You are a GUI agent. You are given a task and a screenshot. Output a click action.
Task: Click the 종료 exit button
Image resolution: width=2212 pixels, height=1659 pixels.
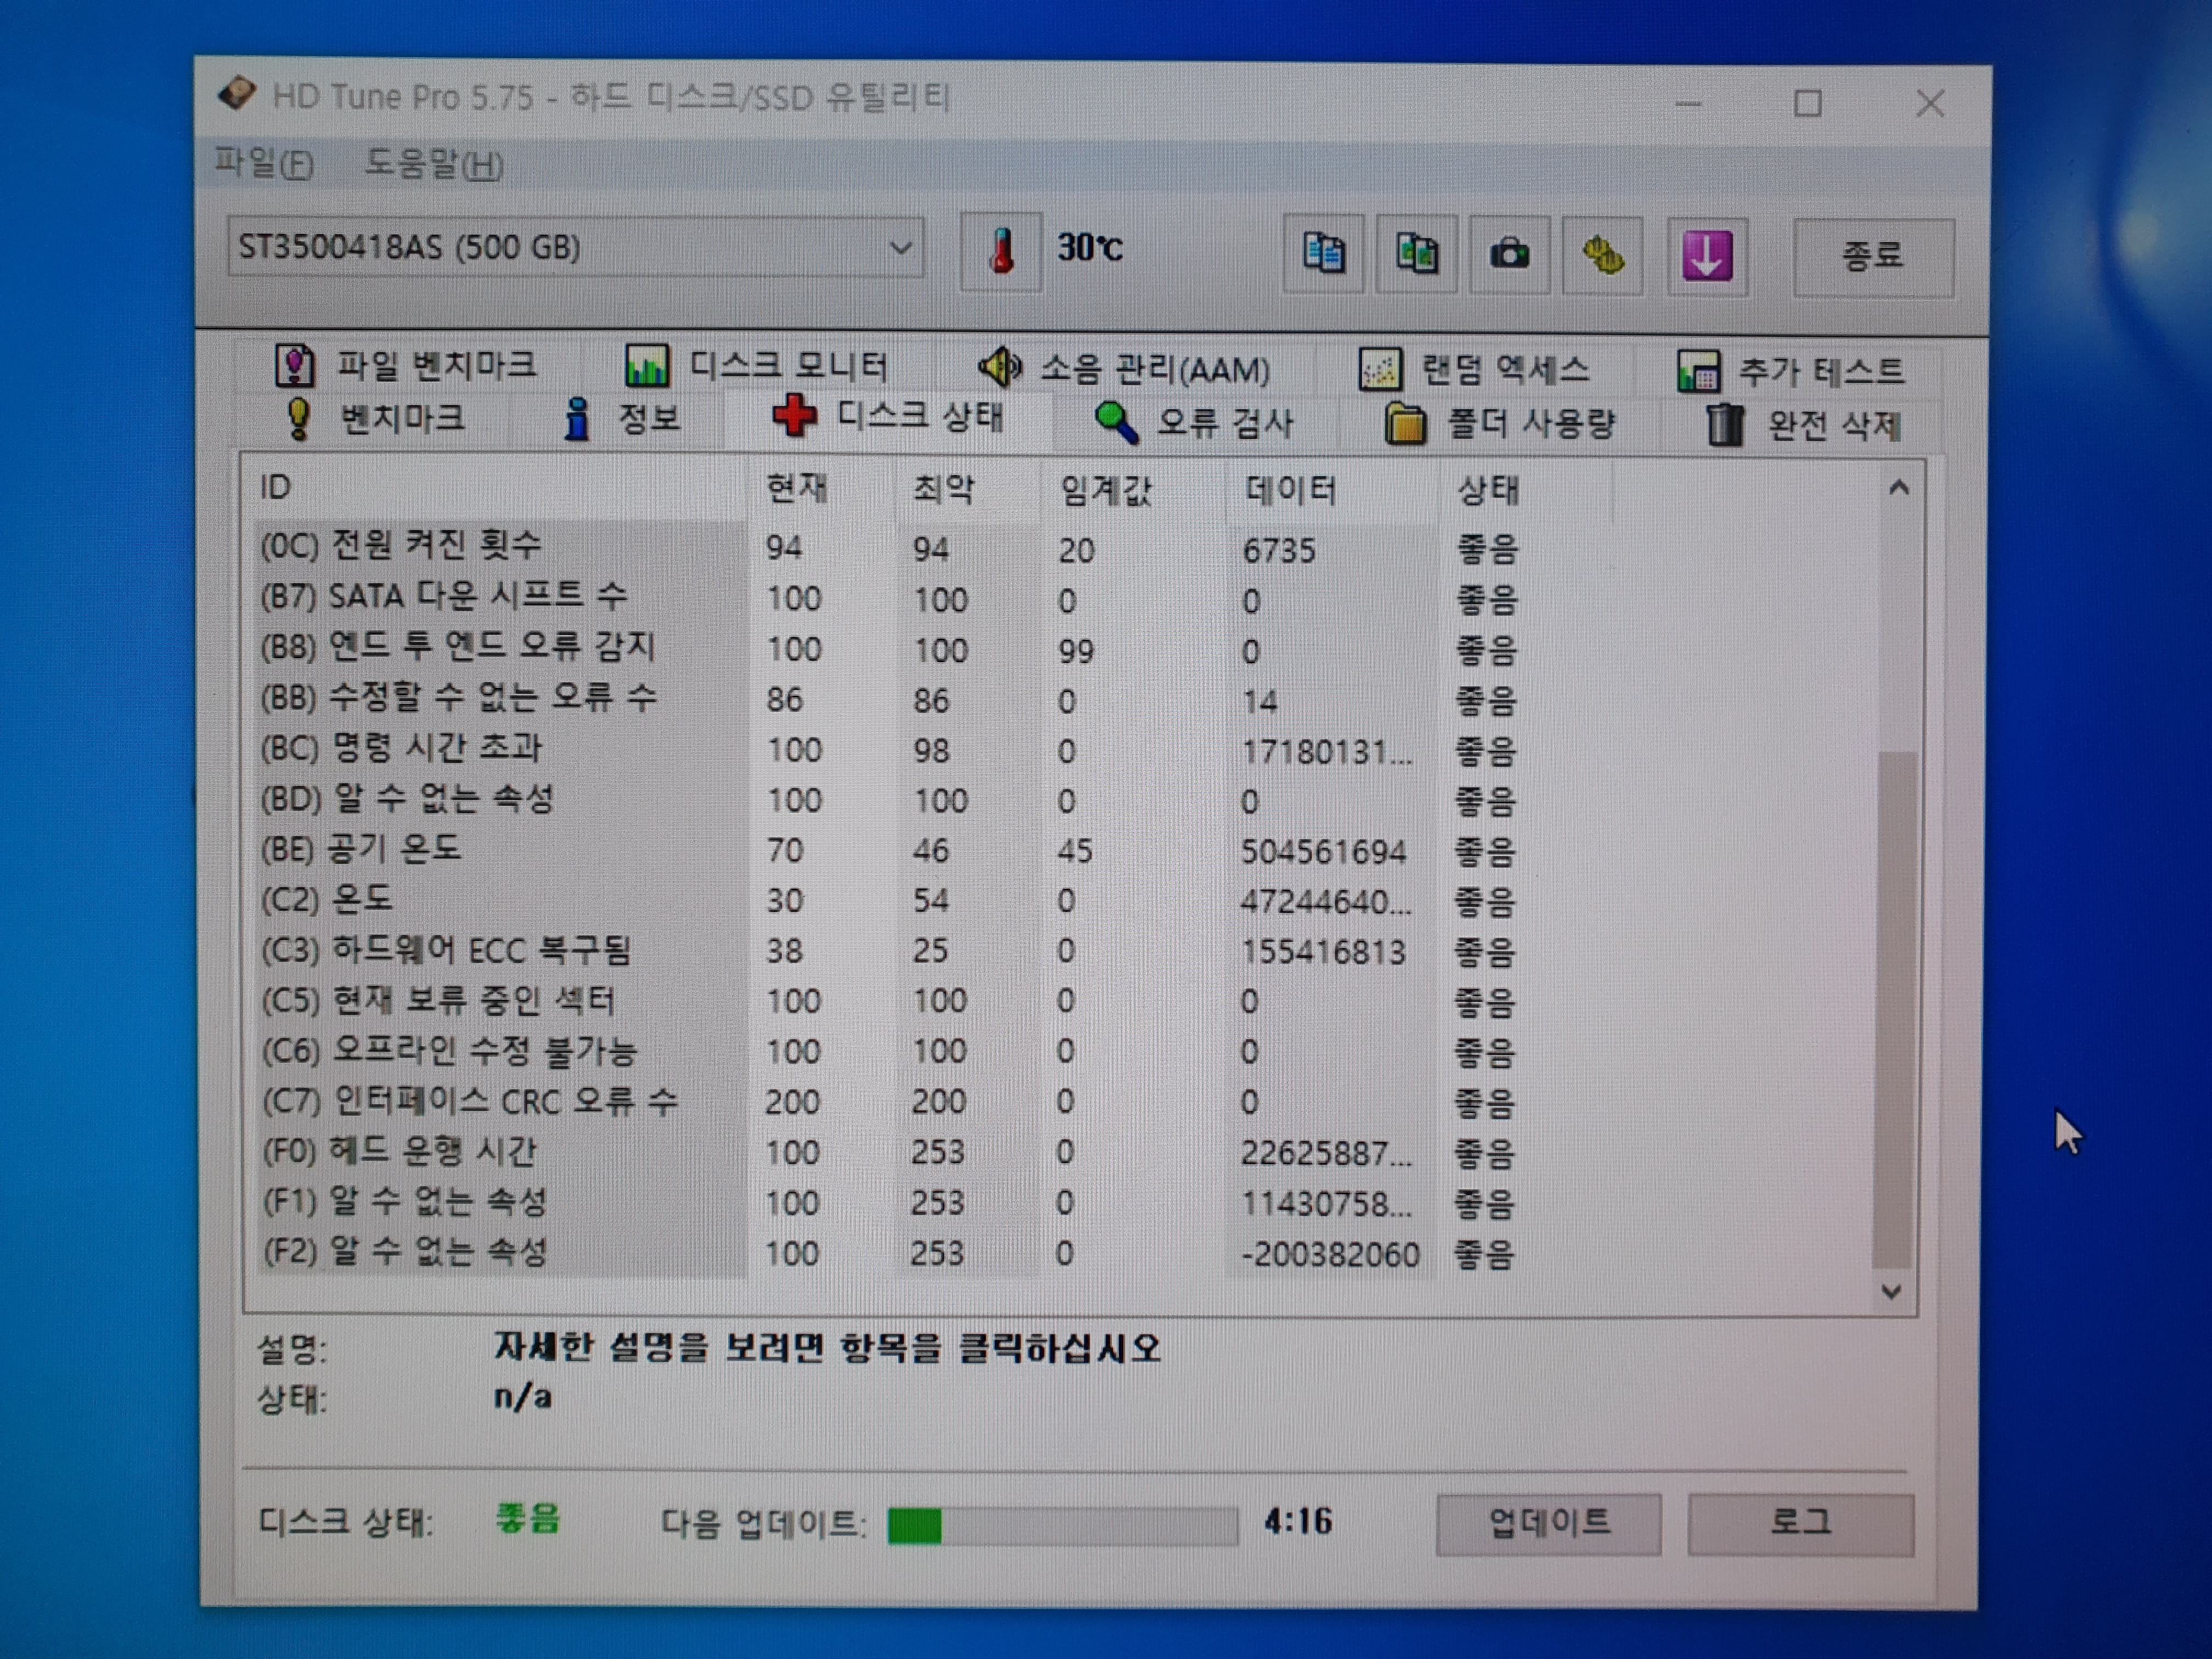[1873, 257]
